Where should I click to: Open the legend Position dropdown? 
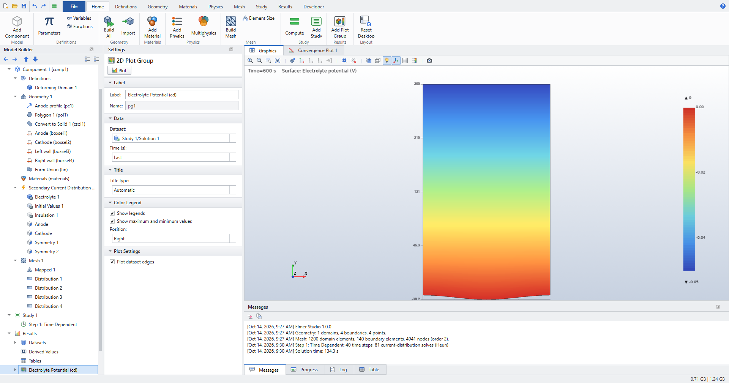233,239
